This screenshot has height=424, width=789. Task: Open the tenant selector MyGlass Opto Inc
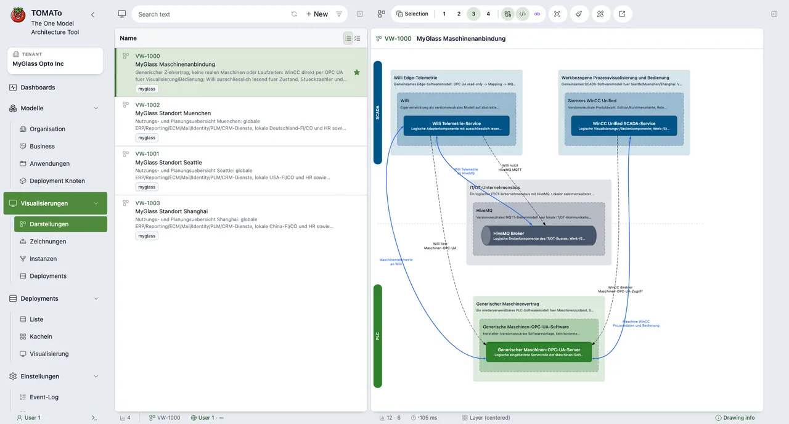tap(55, 60)
